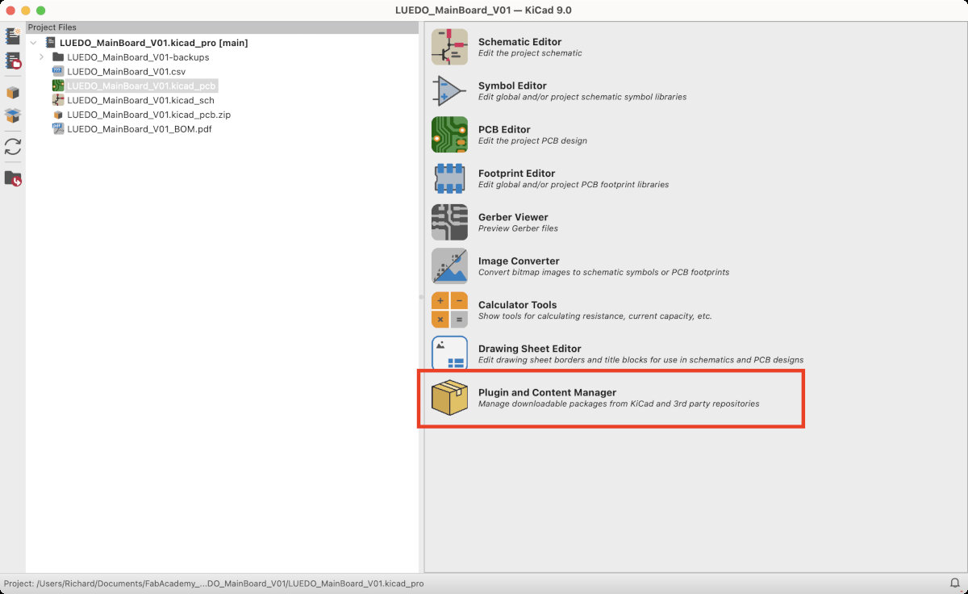
Task: Select LUEDO_MainBoard_V01.kicad_pcb.zip file
Action: tap(148, 115)
